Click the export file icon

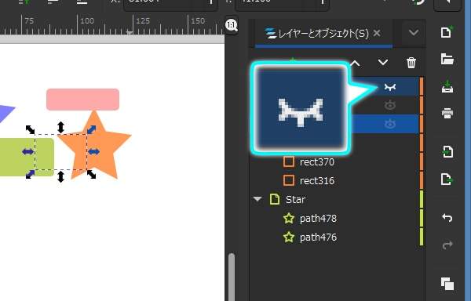(447, 180)
